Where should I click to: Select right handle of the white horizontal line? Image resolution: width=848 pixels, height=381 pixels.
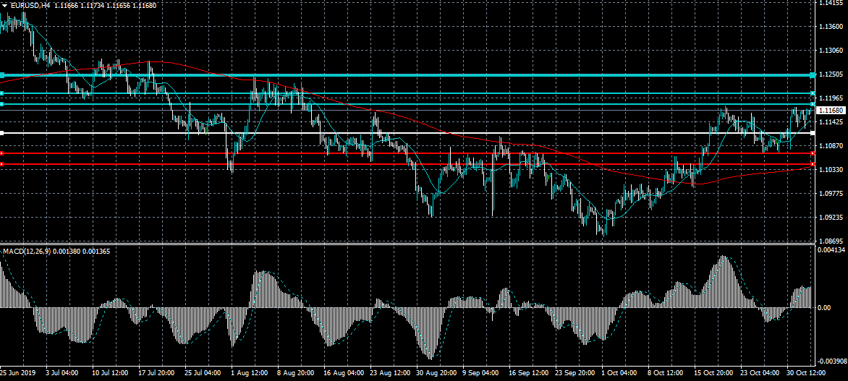813,133
